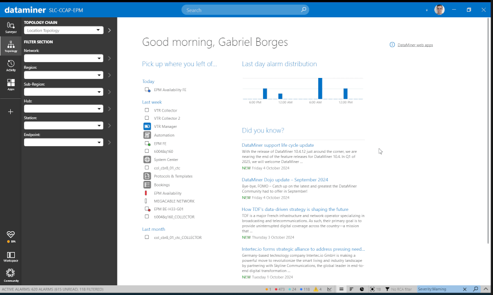Click the tallest 6:00 AM alarm bar

pos(320,89)
